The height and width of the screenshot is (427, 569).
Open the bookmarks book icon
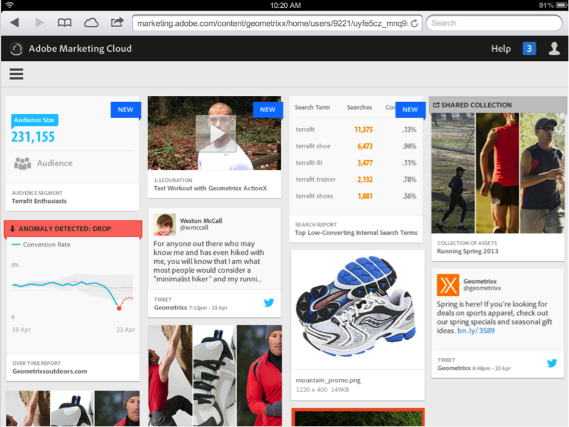click(x=64, y=23)
